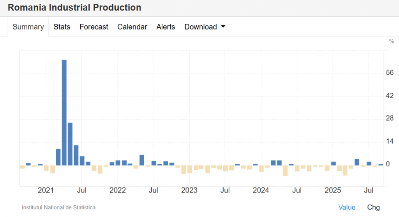
Task: Click the second tallest blue bar
Action: pos(70,144)
